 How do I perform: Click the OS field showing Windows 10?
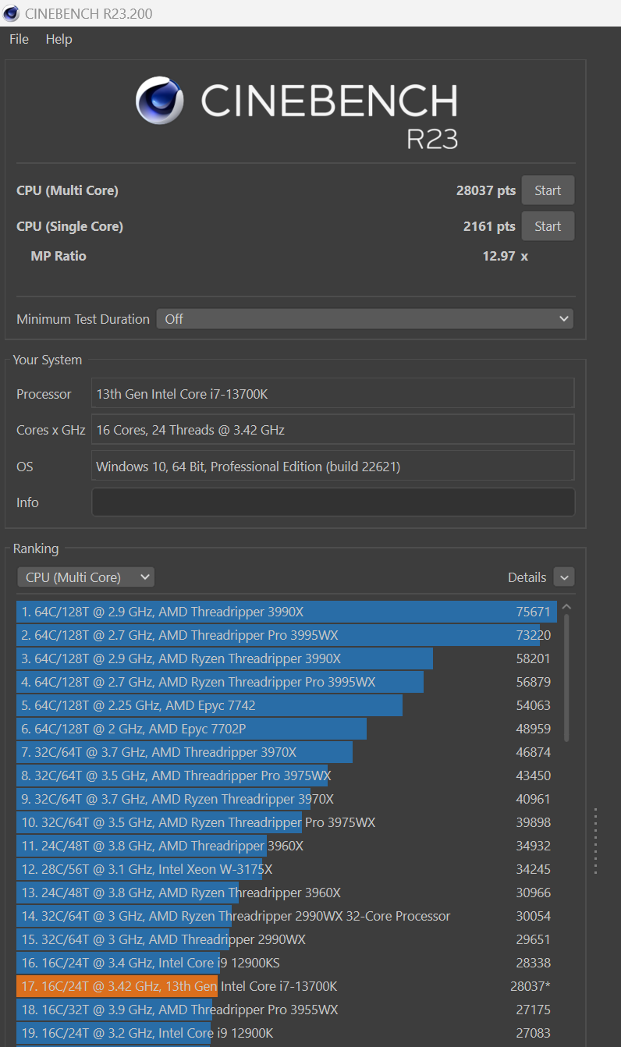coord(332,466)
